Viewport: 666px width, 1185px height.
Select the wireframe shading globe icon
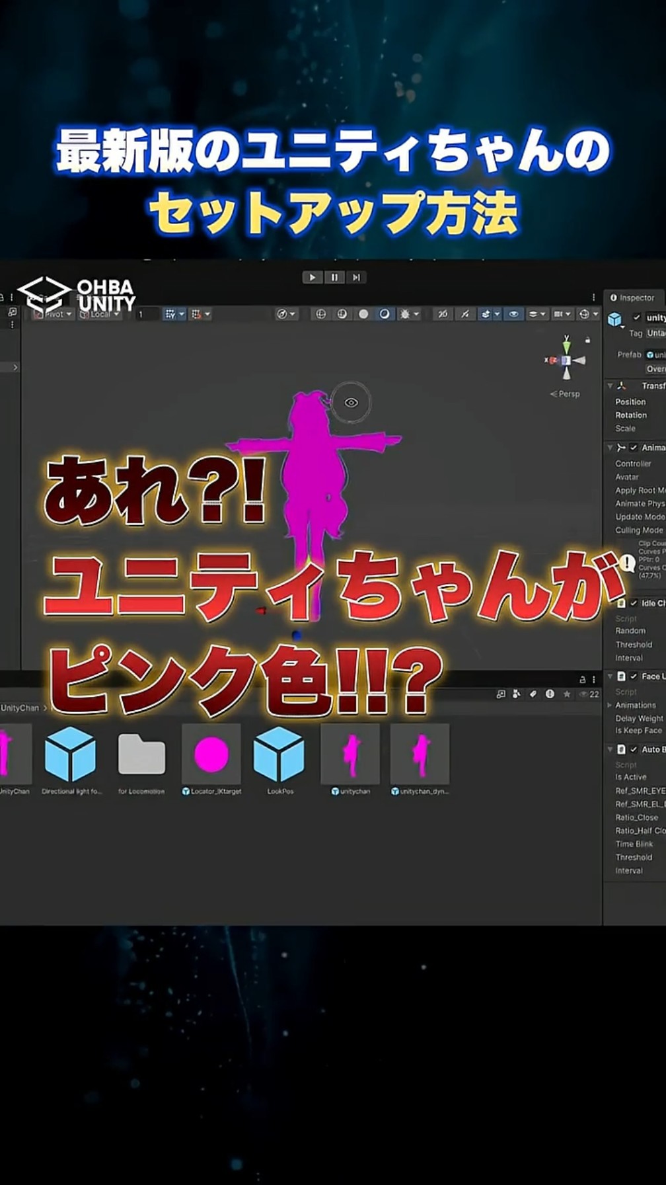coord(320,314)
